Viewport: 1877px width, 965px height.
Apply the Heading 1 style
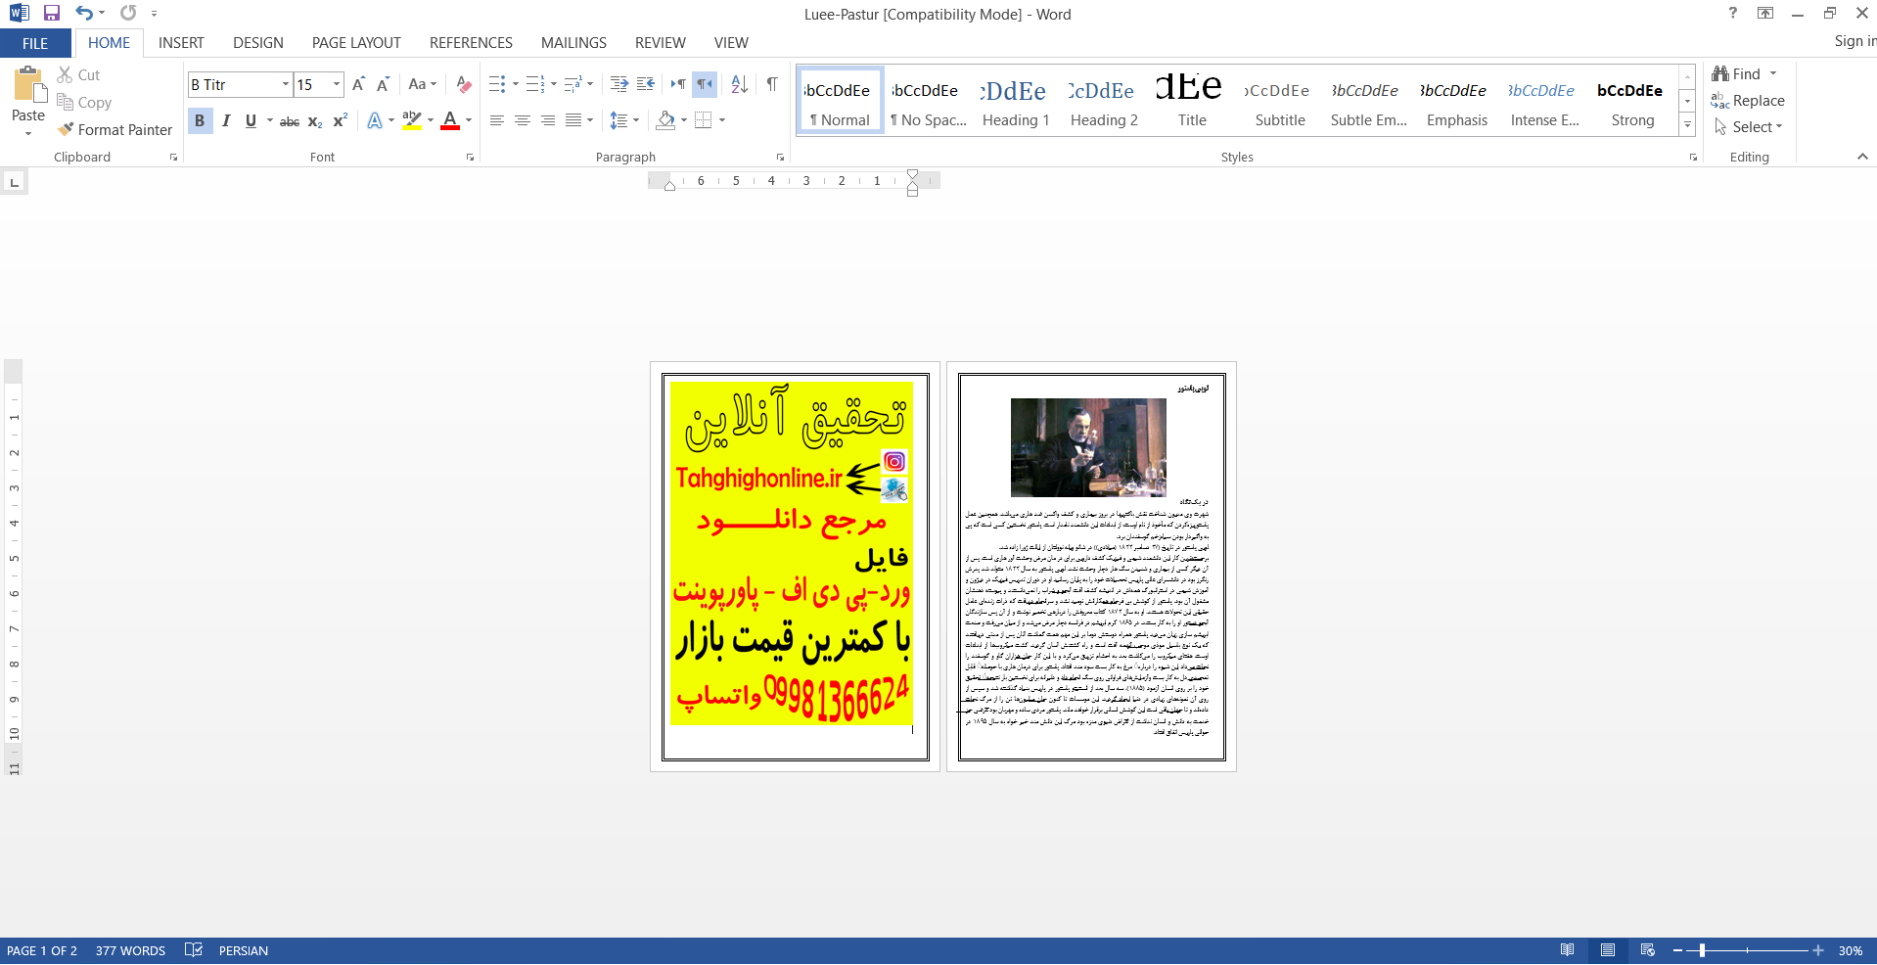tap(1016, 101)
